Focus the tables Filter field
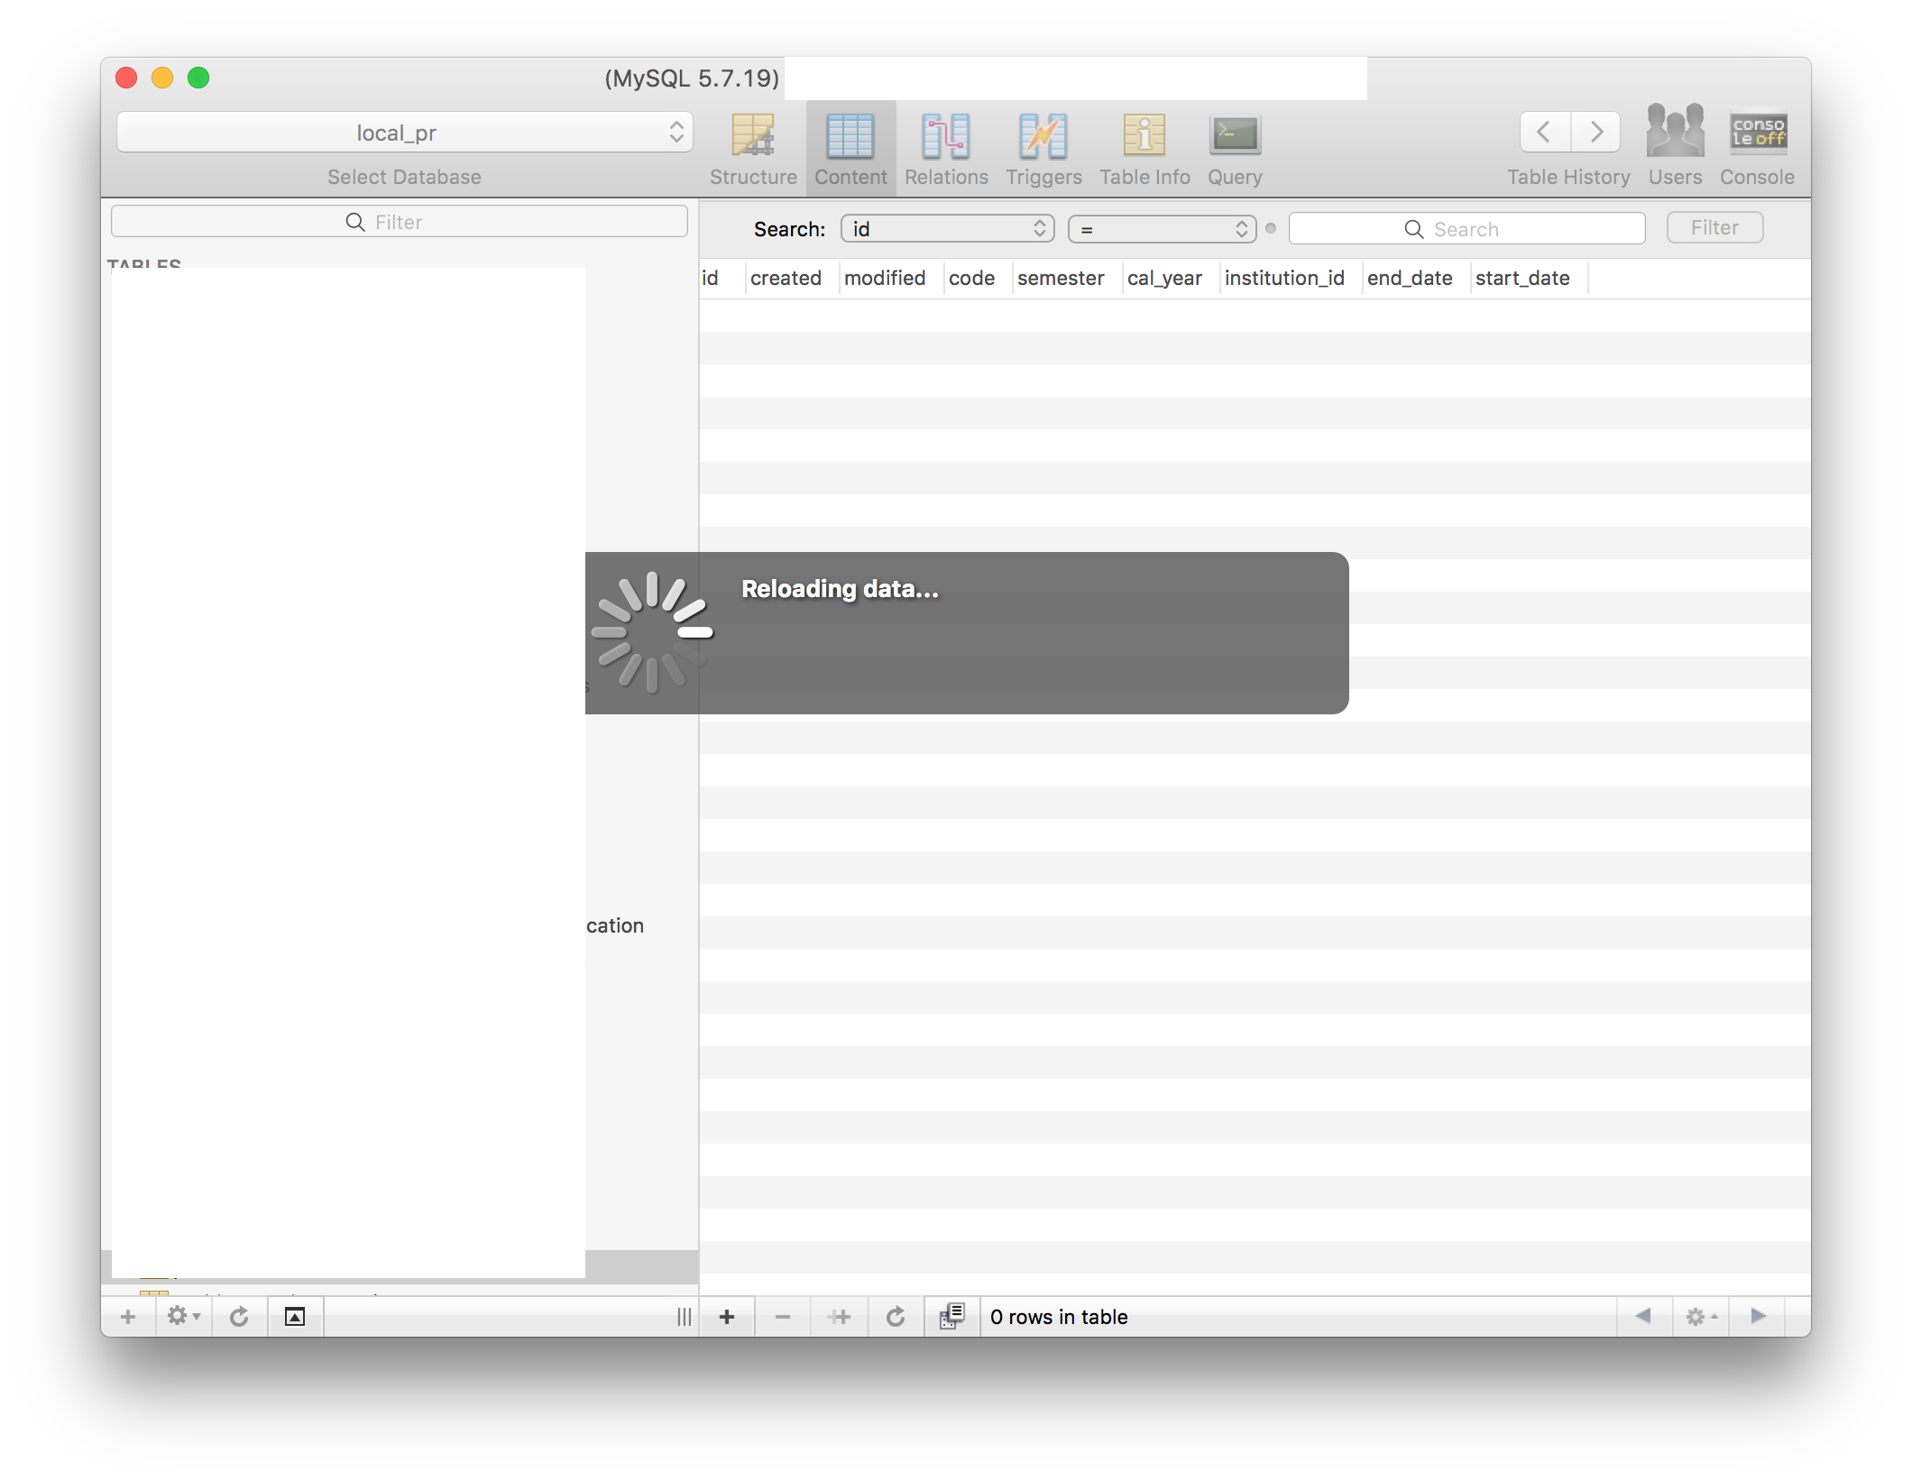This screenshot has width=1912, height=1481. point(399,222)
